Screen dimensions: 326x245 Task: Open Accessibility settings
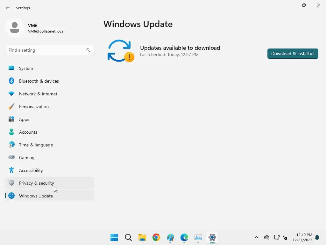[x=49, y=170]
